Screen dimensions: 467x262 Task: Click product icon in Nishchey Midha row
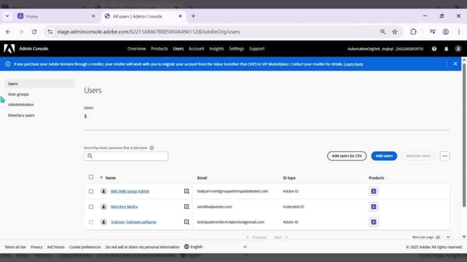point(374,207)
